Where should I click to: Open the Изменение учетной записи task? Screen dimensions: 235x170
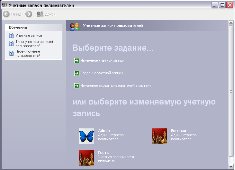(102, 60)
